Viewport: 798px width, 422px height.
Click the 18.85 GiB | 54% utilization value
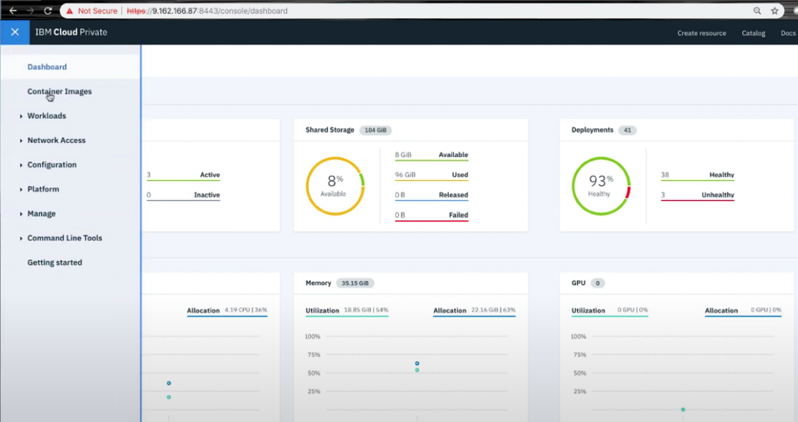[366, 310]
